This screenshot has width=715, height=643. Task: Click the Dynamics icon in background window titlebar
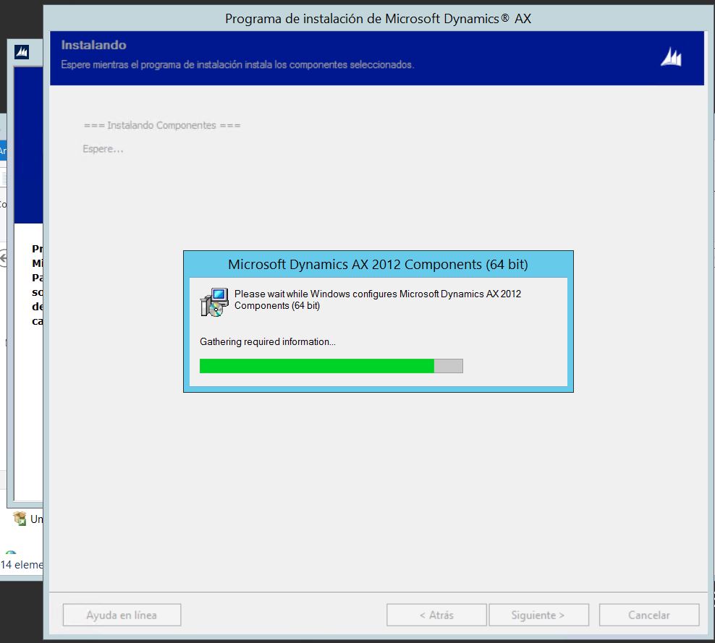tap(22, 52)
